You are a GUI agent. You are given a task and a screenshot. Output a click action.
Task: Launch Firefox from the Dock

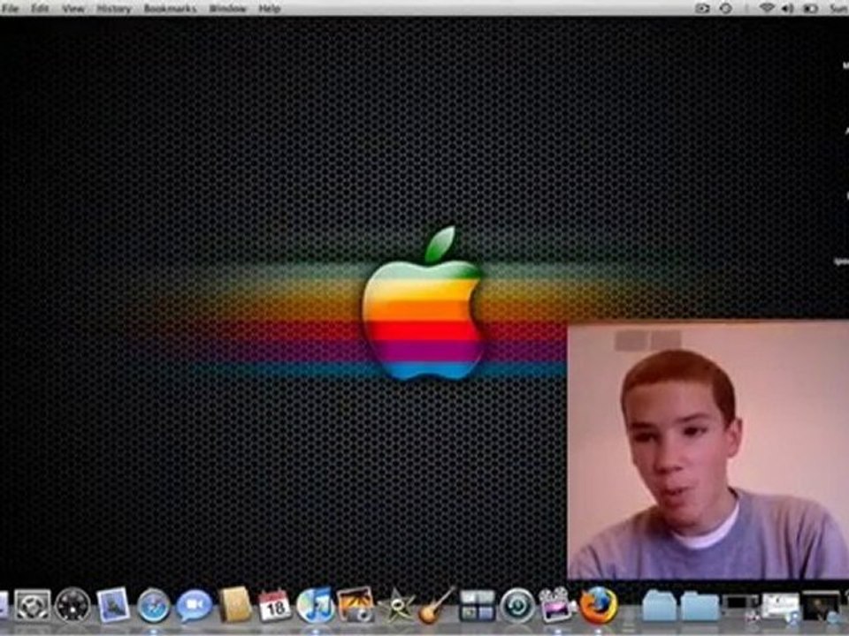pos(599,604)
